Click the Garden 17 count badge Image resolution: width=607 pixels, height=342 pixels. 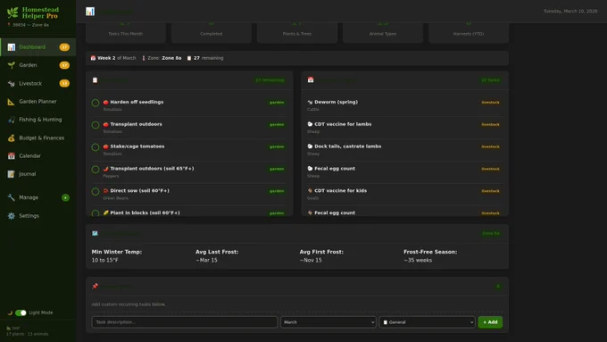(64, 65)
